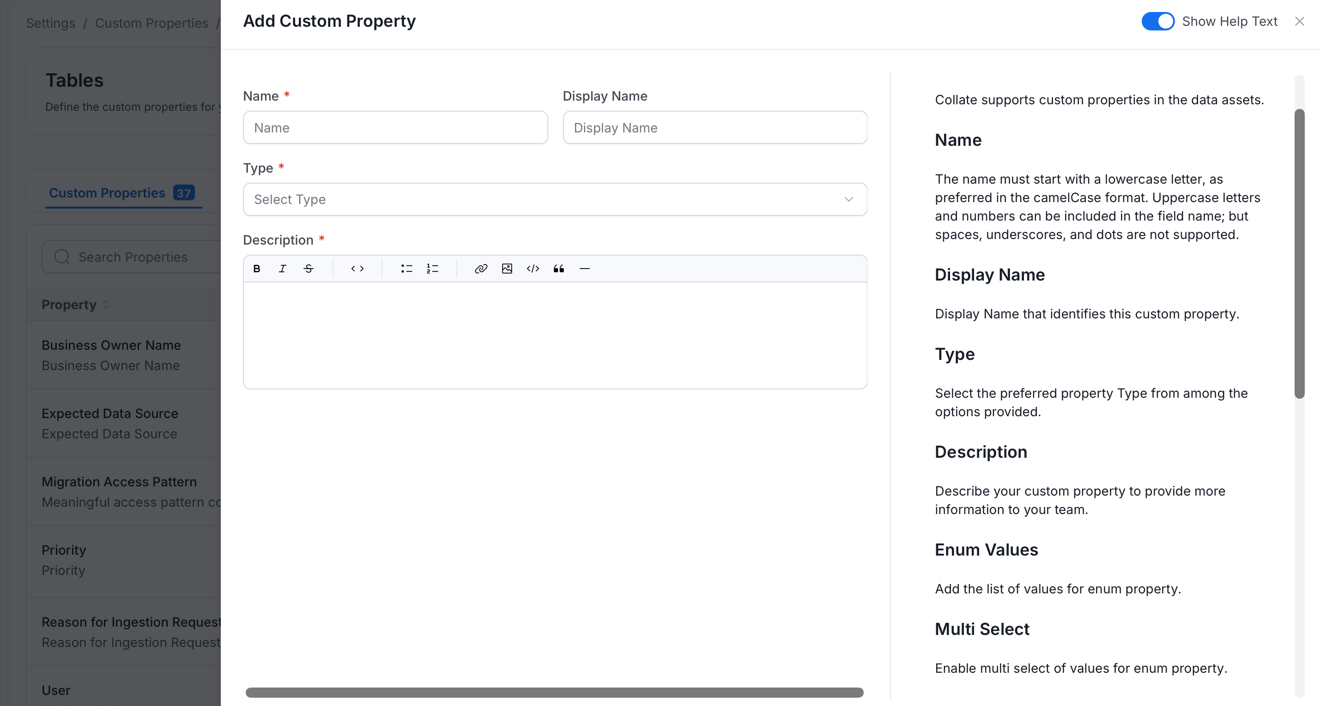Click the search icon in Search Properties
The height and width of the screenshot is (706, 1320).
[x=62, y=257]
